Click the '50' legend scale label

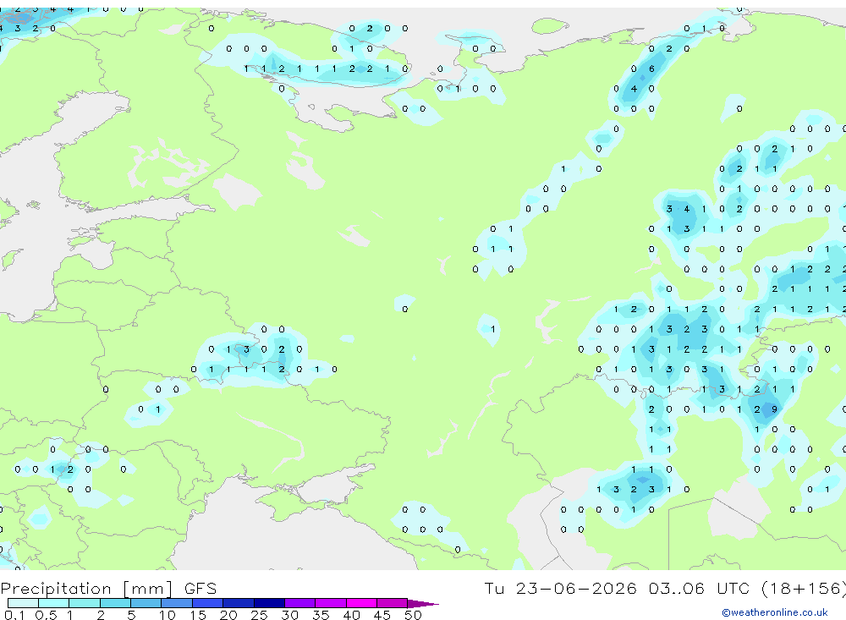[413, 615]
